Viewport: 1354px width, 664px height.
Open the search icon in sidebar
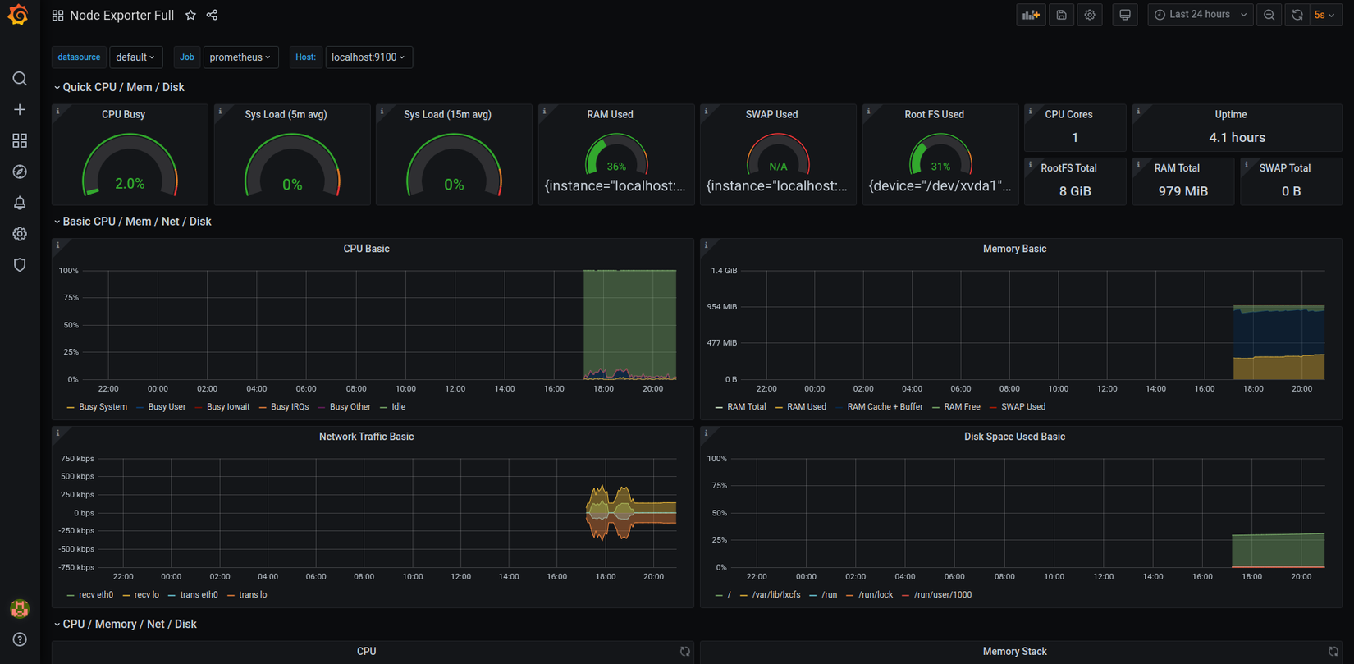[x=20, y=79]
